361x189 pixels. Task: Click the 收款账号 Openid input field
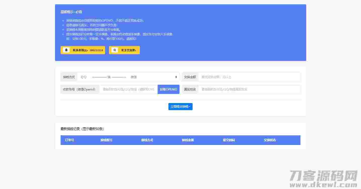pos(128,89)
